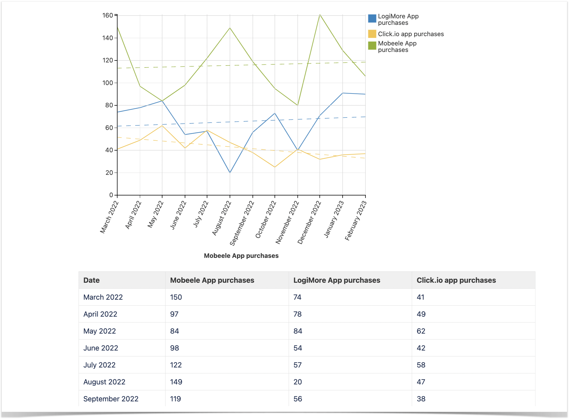This screenshot has height=420, width=571.
Task: Click the green Mobeele legend color swatch
Action: point(372,45)
